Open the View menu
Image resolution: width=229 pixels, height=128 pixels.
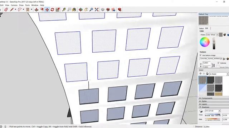[7, 5]
